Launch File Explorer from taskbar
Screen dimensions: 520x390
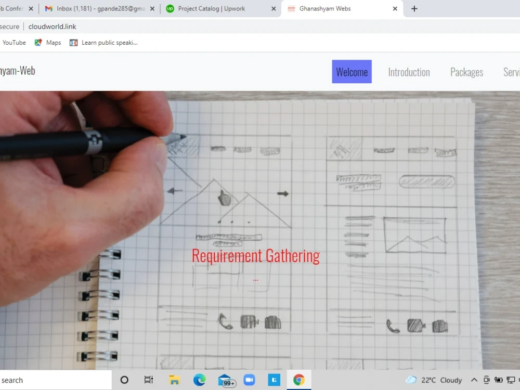point(174,380)
